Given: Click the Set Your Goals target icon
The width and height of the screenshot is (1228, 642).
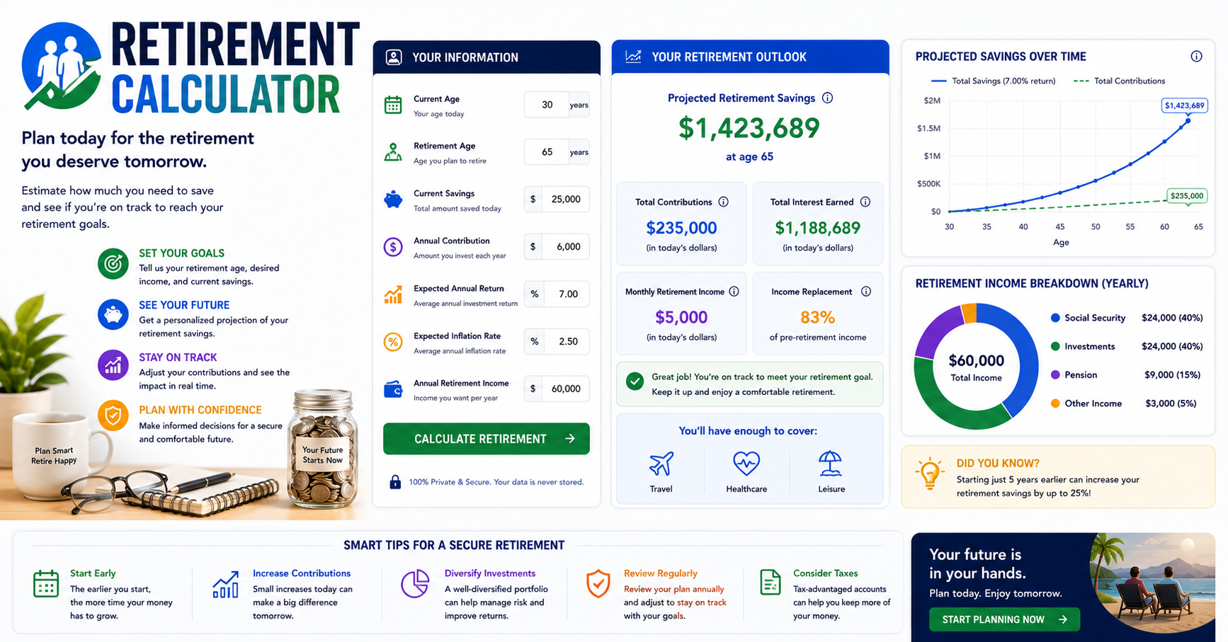Looking at the screenshot, I should click(x=113, y=264).
